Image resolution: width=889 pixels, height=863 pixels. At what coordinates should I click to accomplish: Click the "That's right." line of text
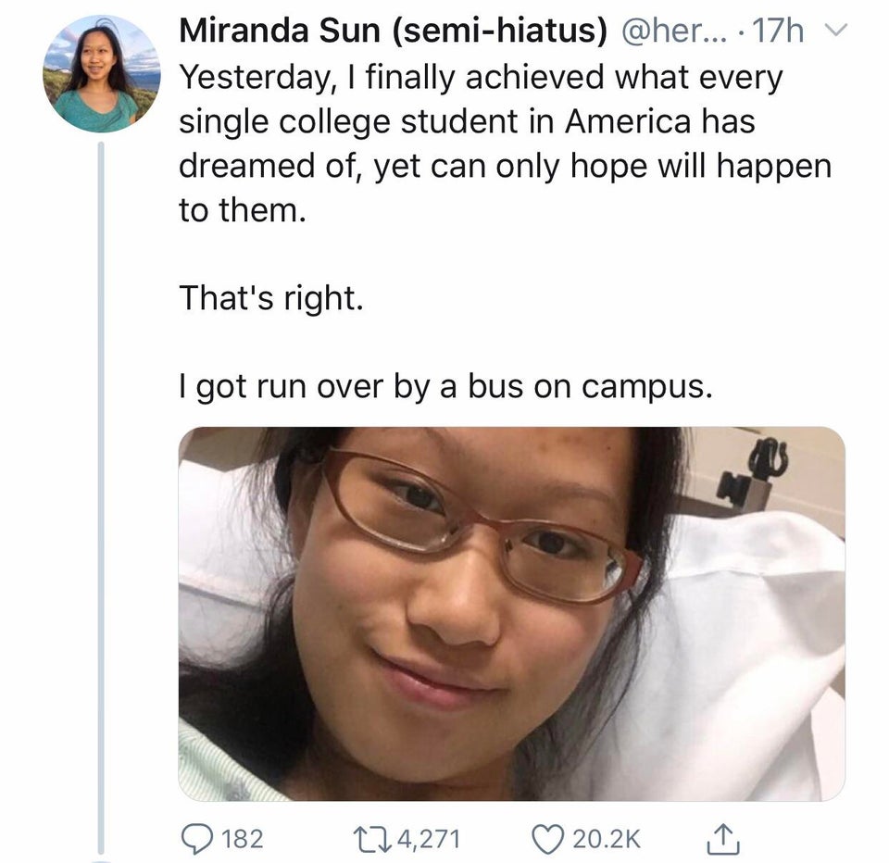point(269,298)
